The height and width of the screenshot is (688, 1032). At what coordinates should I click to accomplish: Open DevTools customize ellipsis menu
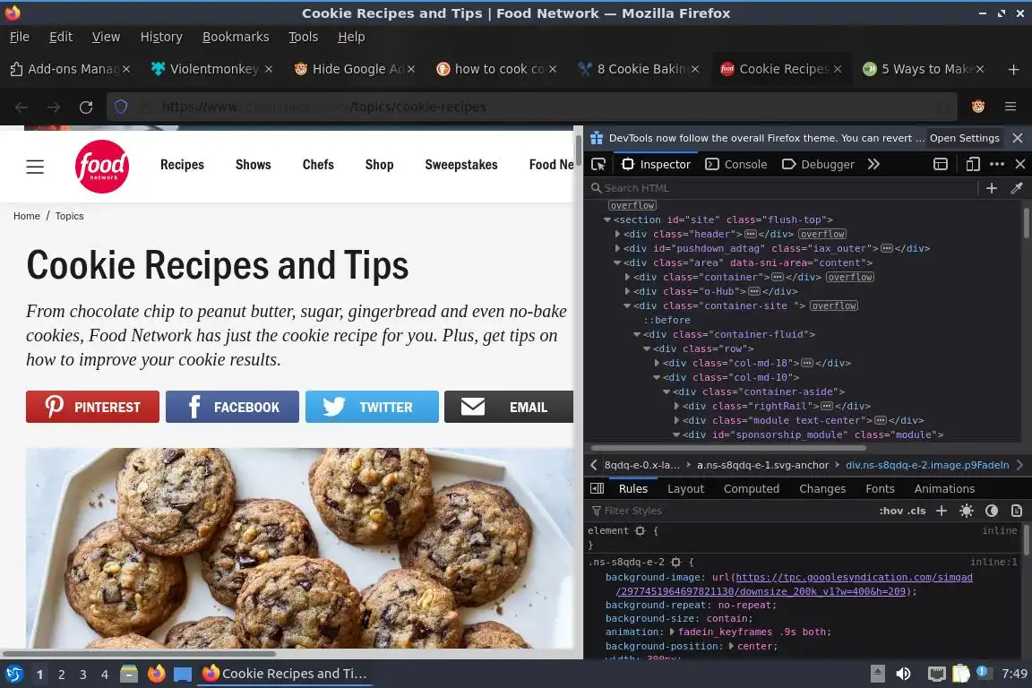[x=997, y=164]
